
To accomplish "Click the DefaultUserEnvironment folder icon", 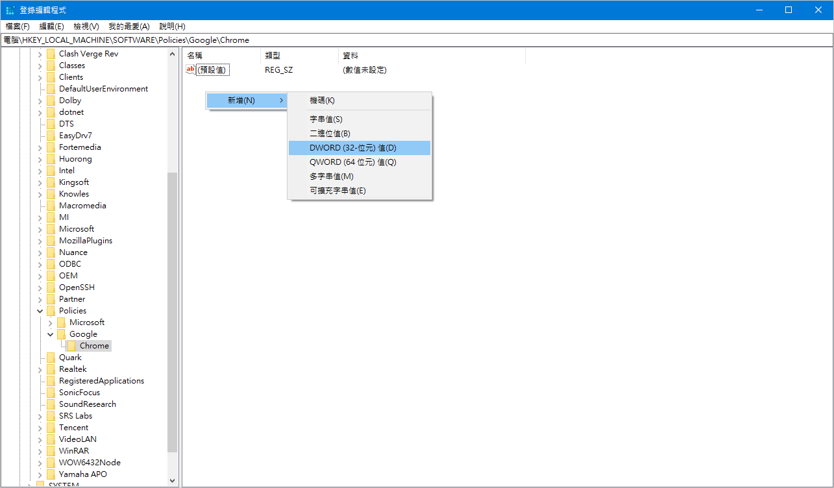I will click(51, 89).
